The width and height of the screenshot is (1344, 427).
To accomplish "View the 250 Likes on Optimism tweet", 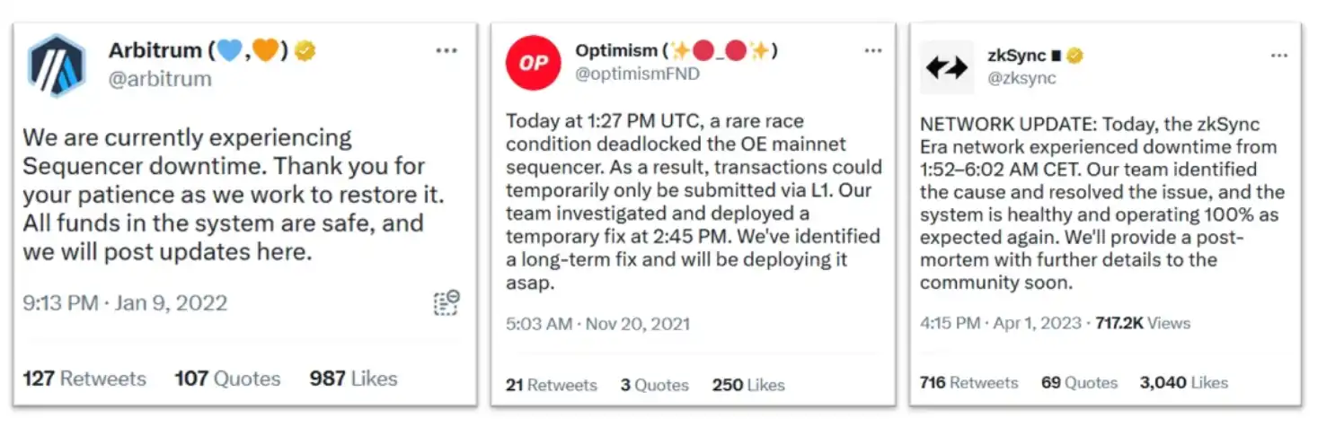I will click(x=748, y=385).
